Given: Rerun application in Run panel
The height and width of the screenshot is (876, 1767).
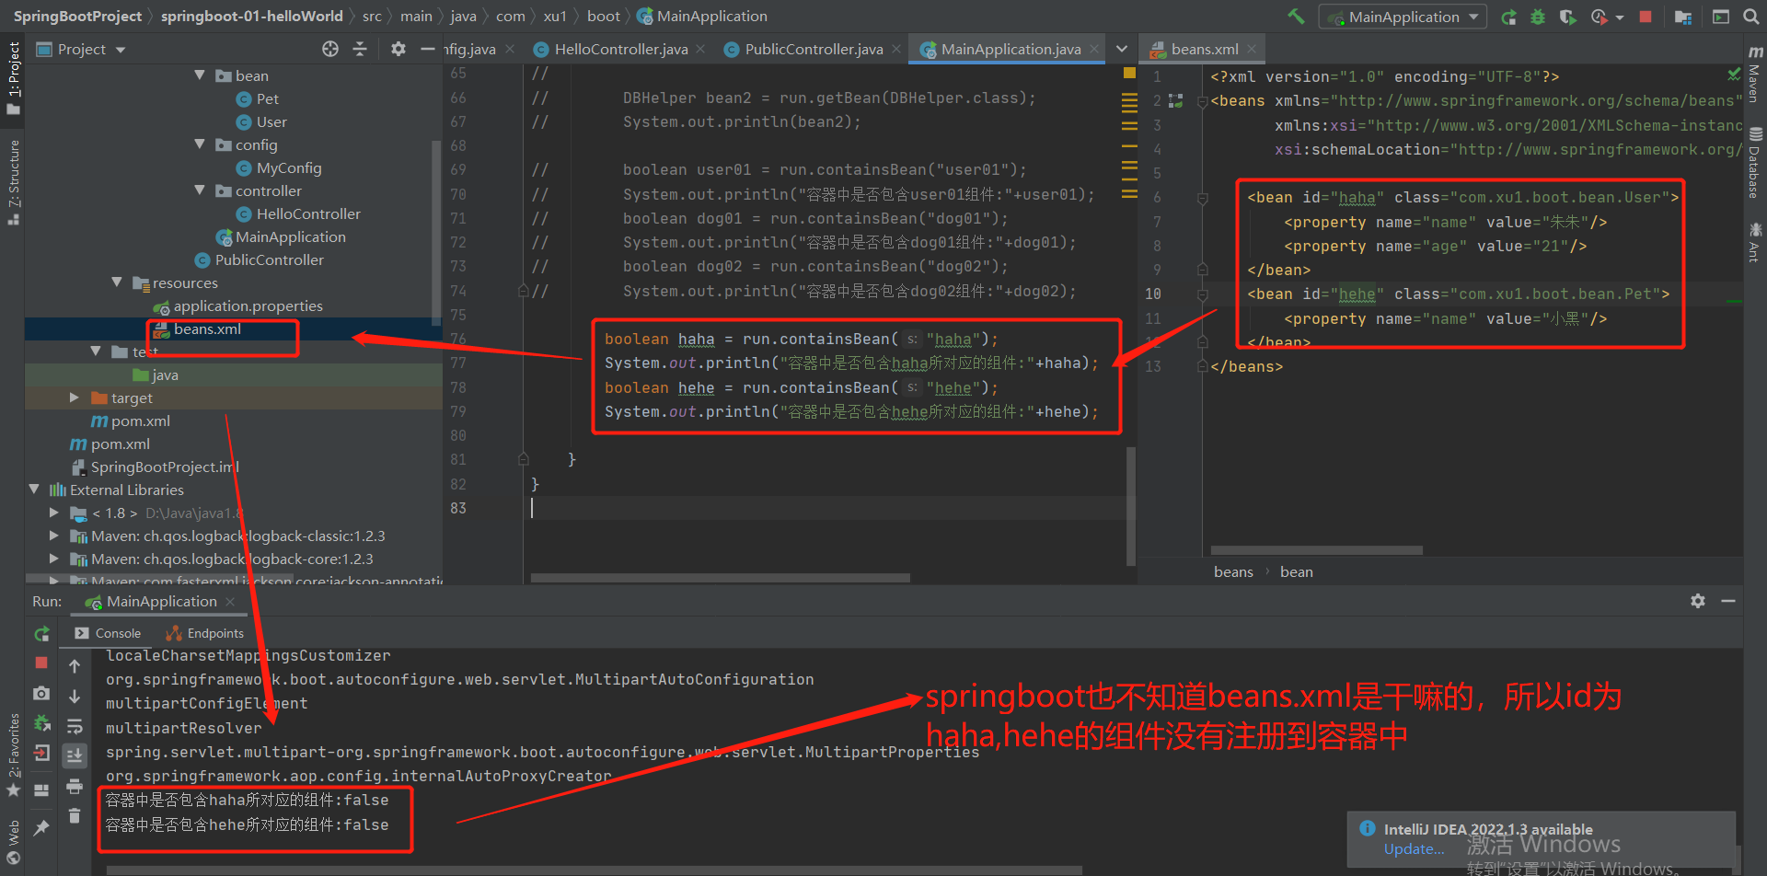Looking at the screenshot, I should (41, 634).
